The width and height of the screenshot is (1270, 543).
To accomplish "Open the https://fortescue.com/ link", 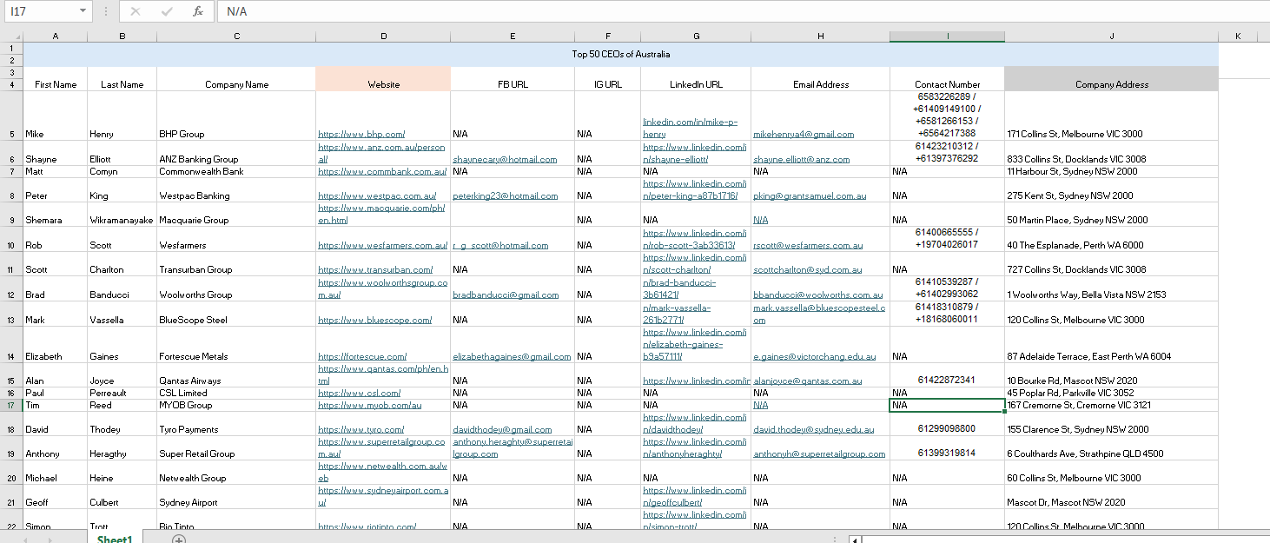I will (362, 357).
